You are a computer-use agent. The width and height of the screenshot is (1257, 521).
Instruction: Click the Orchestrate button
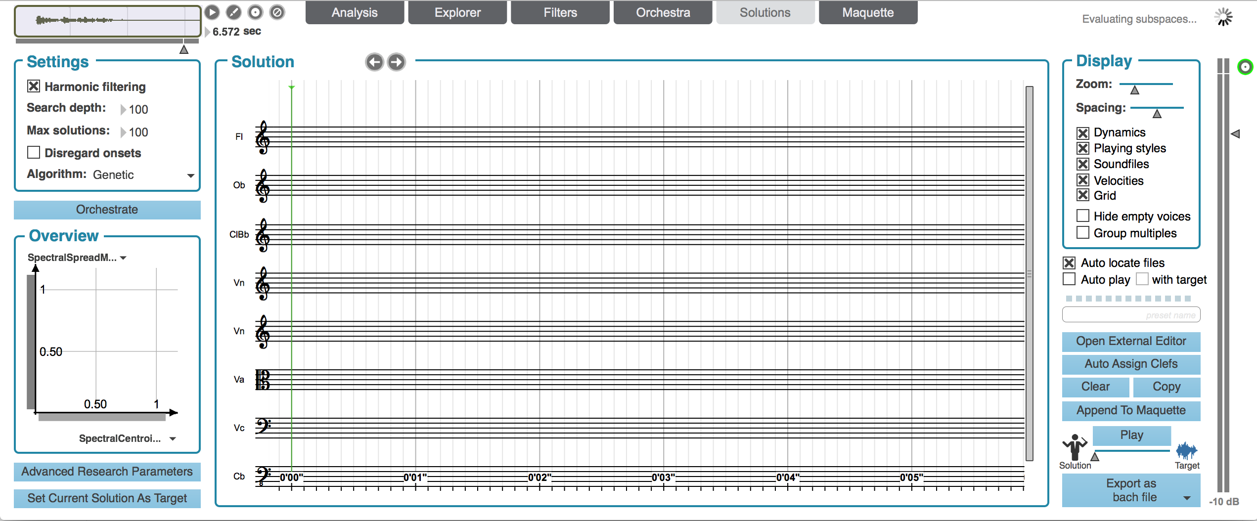pos(107,210)
